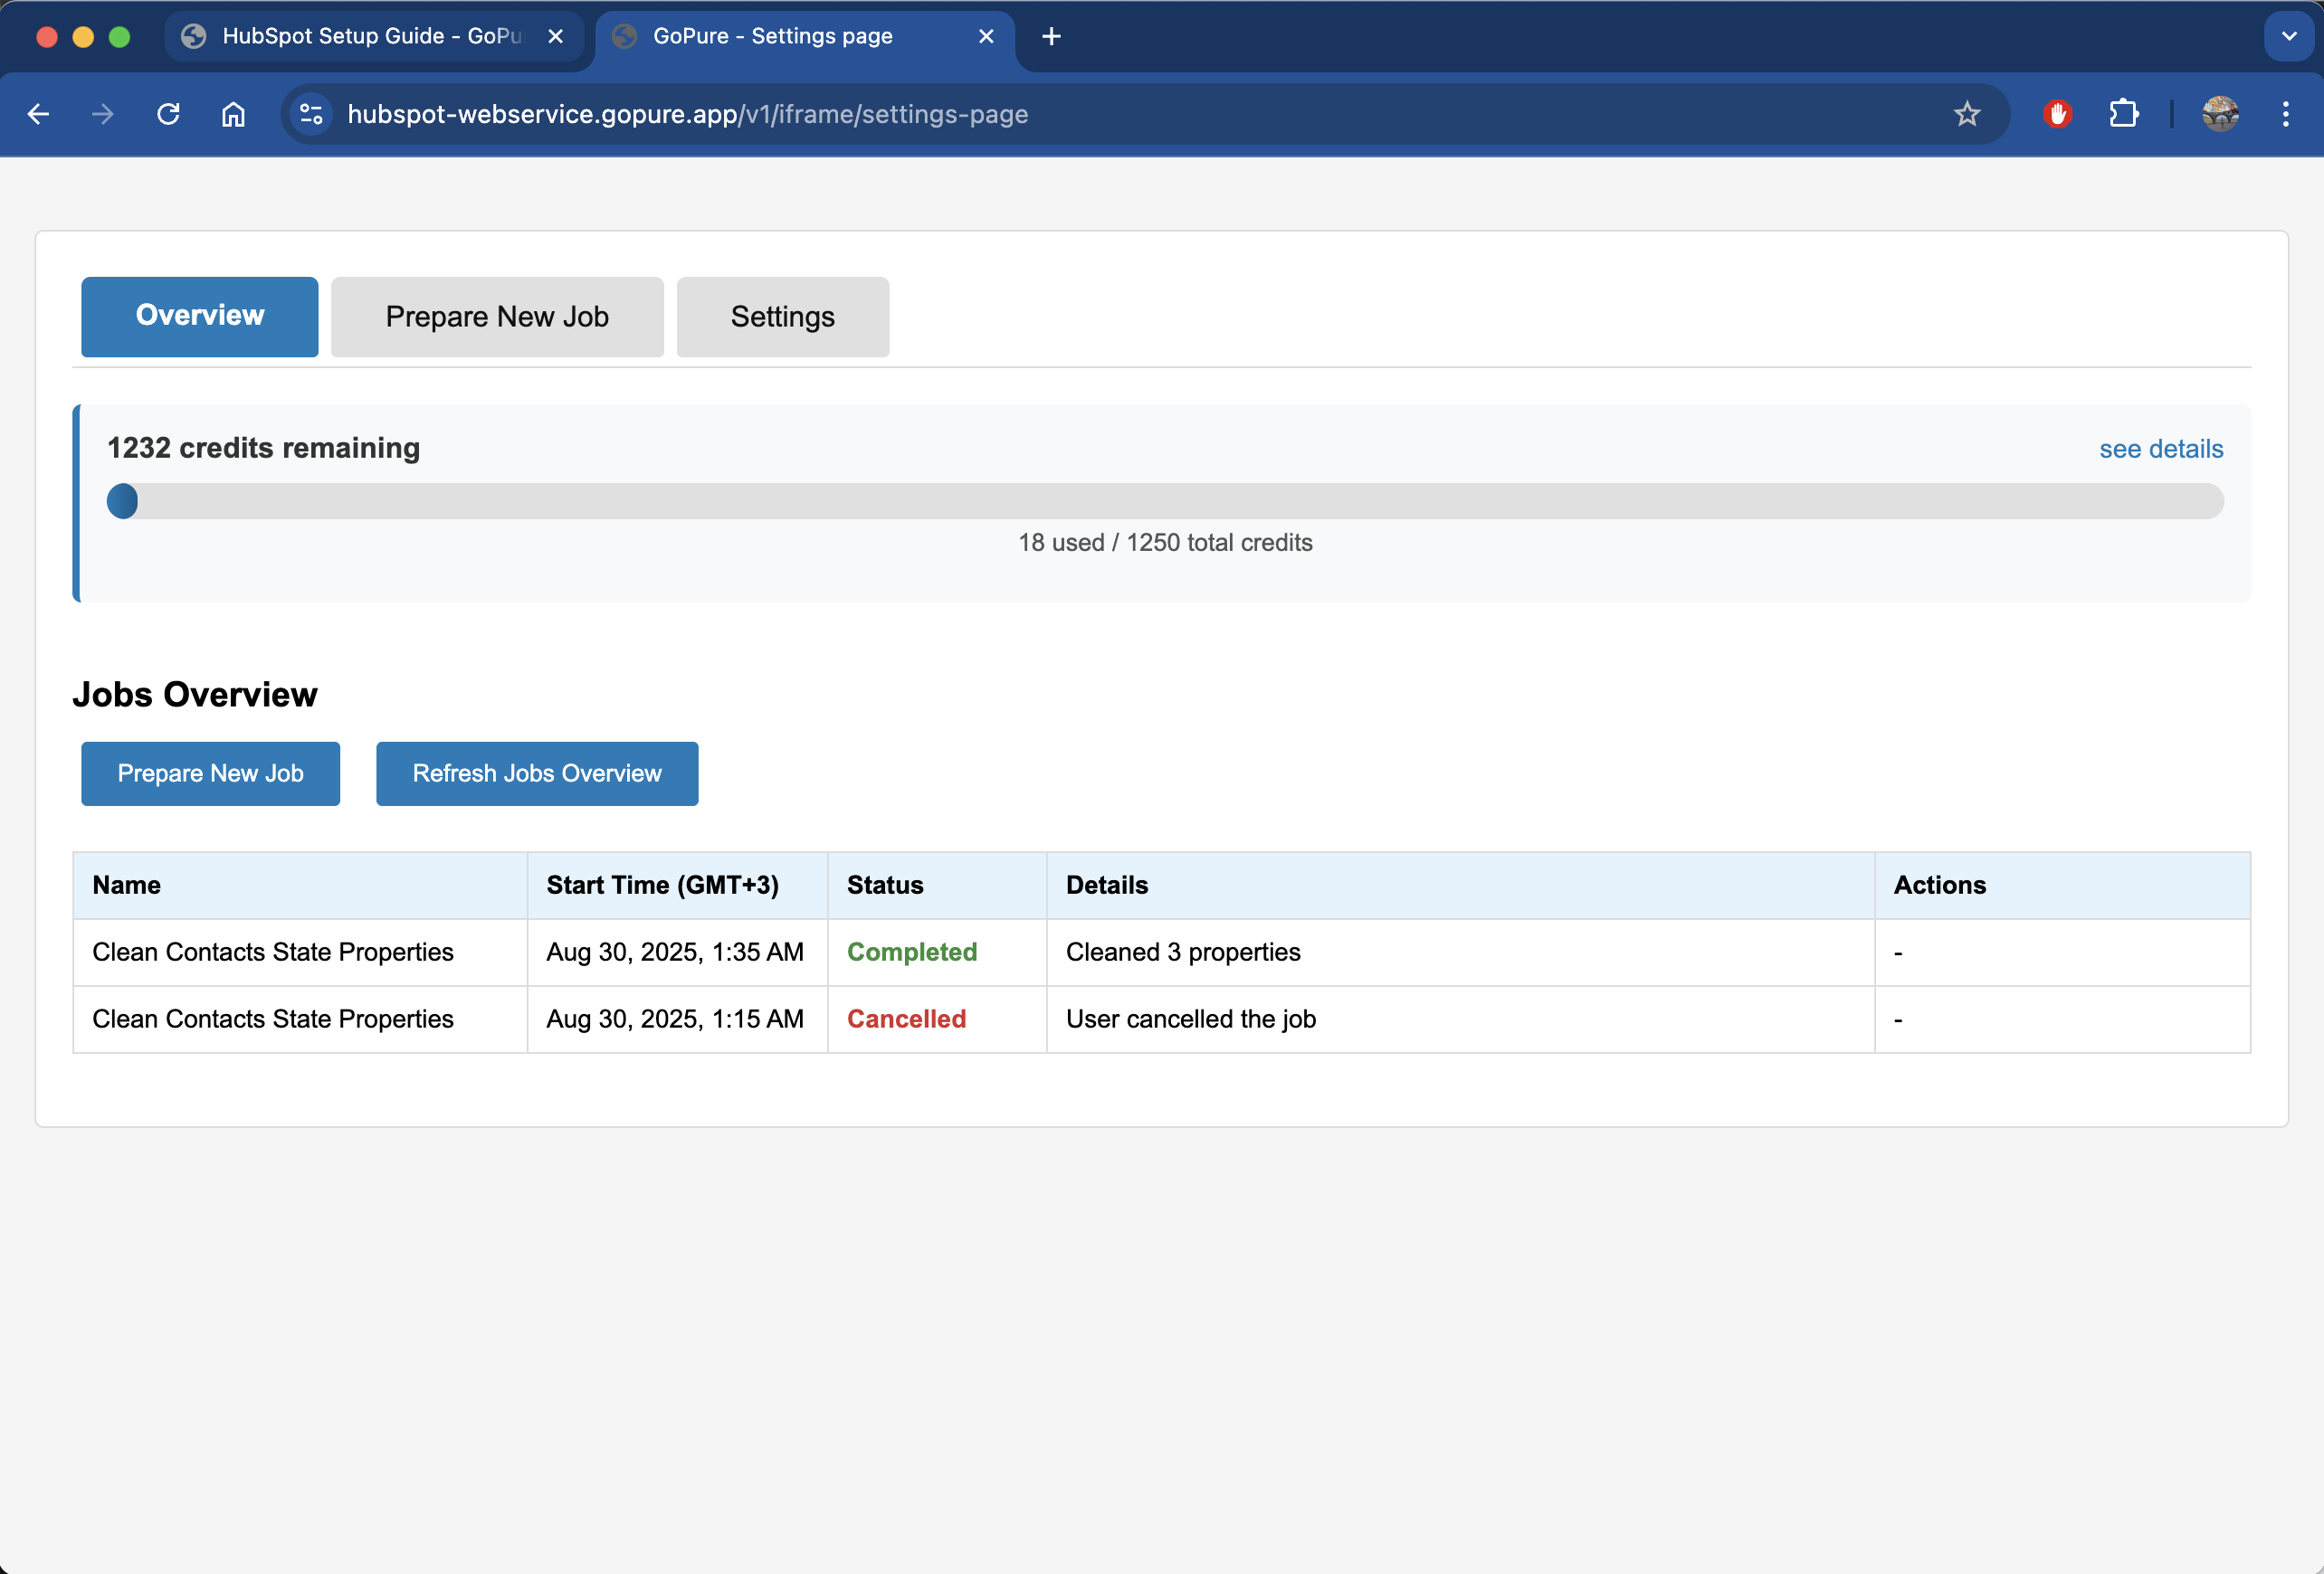The image size is (2324, 1574).
Task: Click the blue Prepare New Job button
Action: pyautogui.click(x=210, y=773)
